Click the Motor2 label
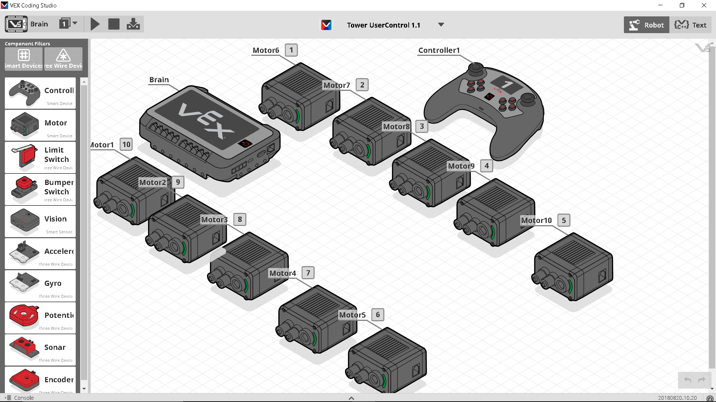 (x=153, y=182)
